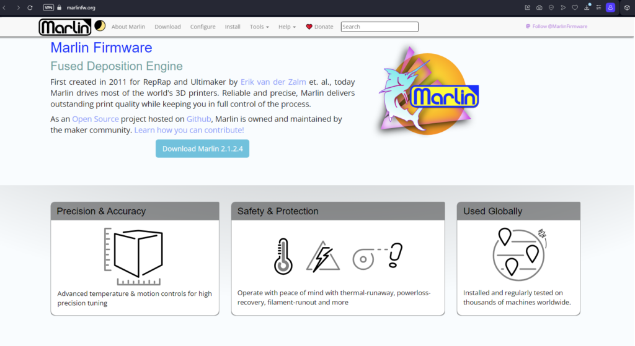635x346 pixels.
Task: Open About Marlin menu item
Action: pos(128,27)
